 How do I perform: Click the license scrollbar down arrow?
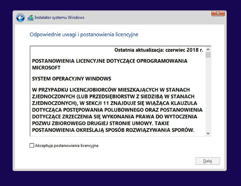(x=208, y=133)
